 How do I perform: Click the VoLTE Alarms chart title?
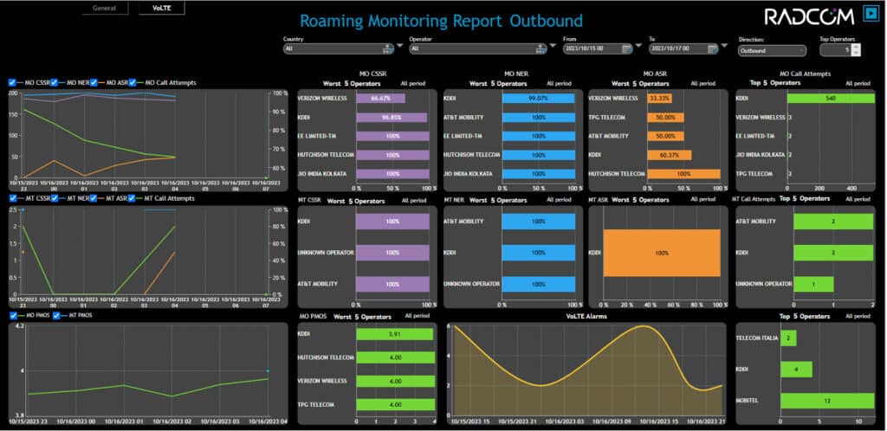pyautogui.click(x=586, y=317)
